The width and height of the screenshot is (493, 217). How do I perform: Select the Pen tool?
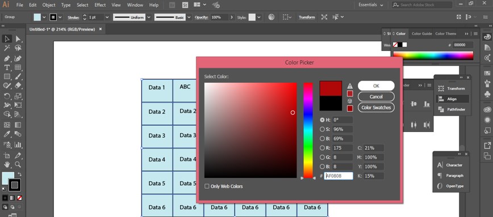(x=7, y=58)
